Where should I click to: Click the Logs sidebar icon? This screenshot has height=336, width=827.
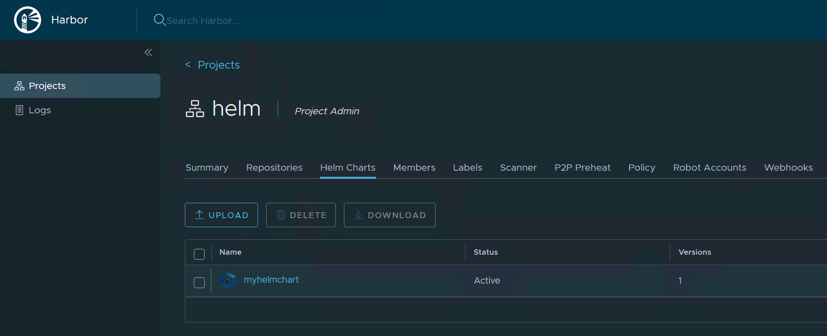(19, 110)
